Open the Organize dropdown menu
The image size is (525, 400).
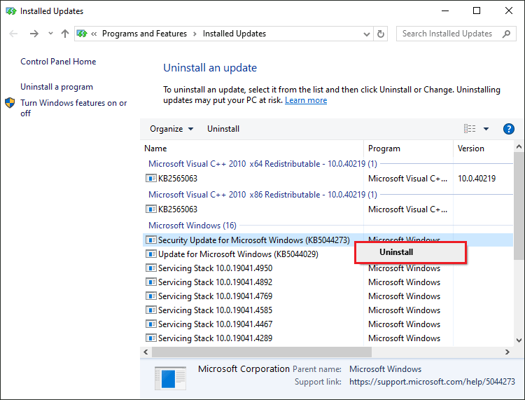click(171, 129)
